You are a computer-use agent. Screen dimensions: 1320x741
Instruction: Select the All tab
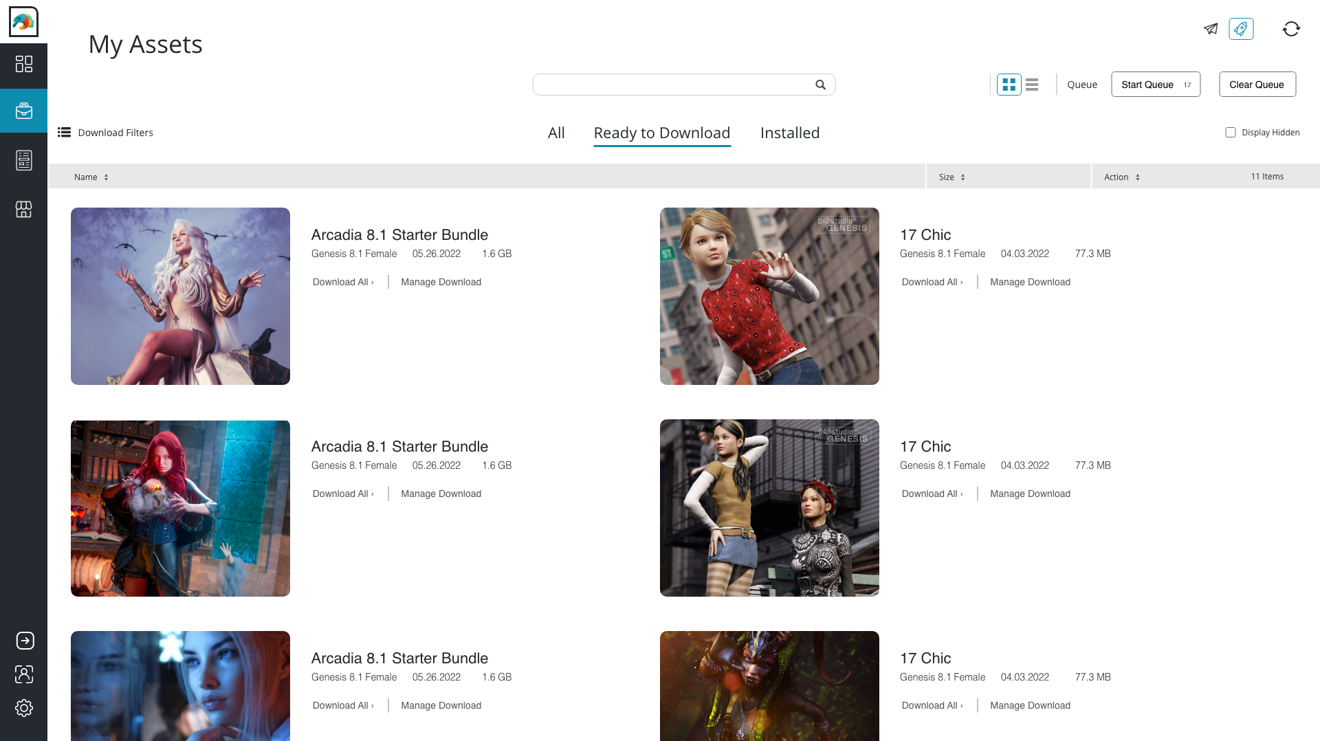[556, 133]
